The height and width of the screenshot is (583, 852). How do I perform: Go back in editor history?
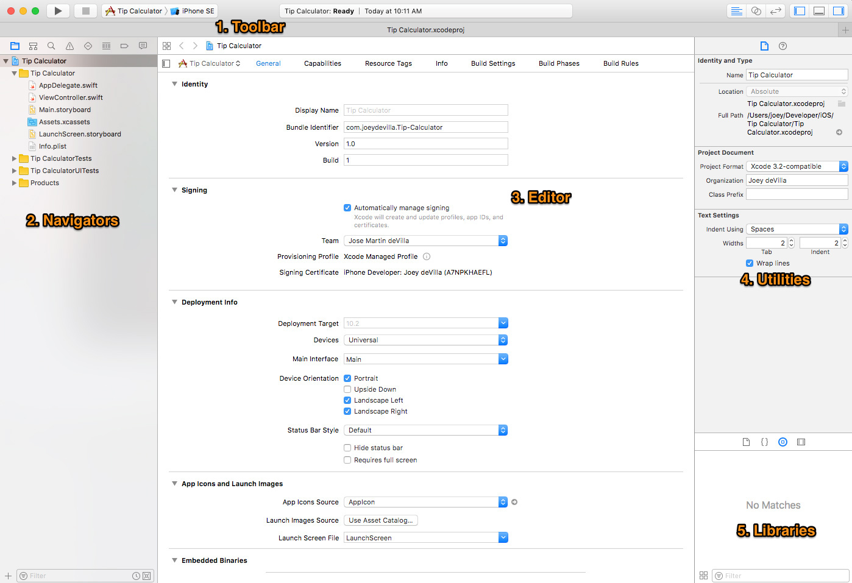(x=181, y=46)
